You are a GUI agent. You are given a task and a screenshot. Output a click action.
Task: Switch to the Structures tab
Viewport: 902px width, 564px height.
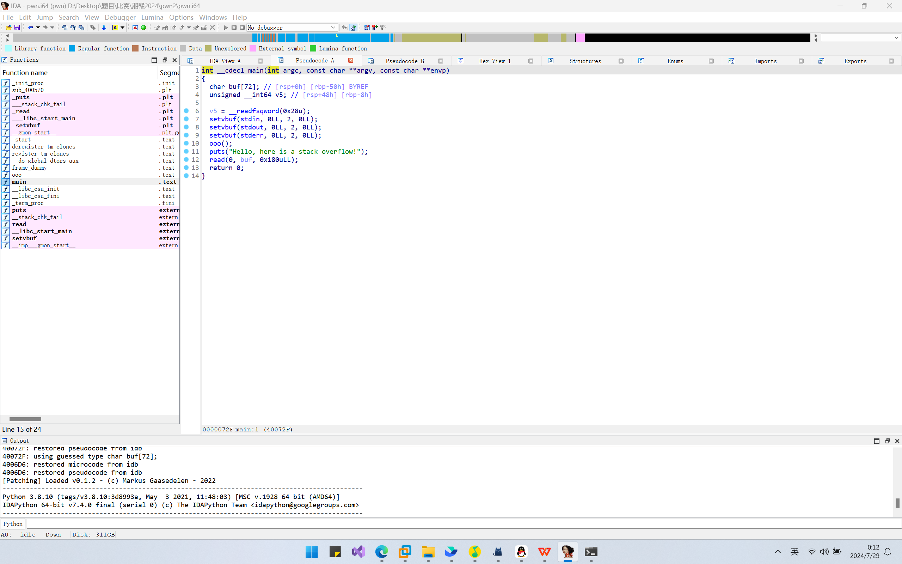click(x=585, y=61)
